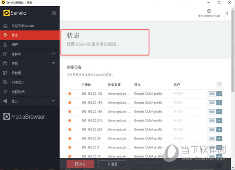Expand the 媒体库 sidebar section
This screenshot has height=170, width=235.
coord(53,54)
